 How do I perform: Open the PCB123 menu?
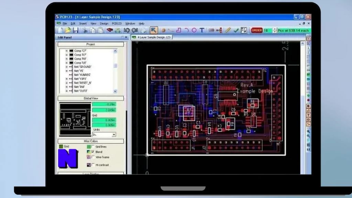(x=117, y=24)
